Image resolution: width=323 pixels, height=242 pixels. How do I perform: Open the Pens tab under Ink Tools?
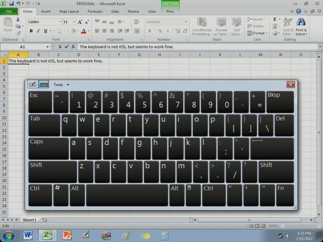[170, 12]
